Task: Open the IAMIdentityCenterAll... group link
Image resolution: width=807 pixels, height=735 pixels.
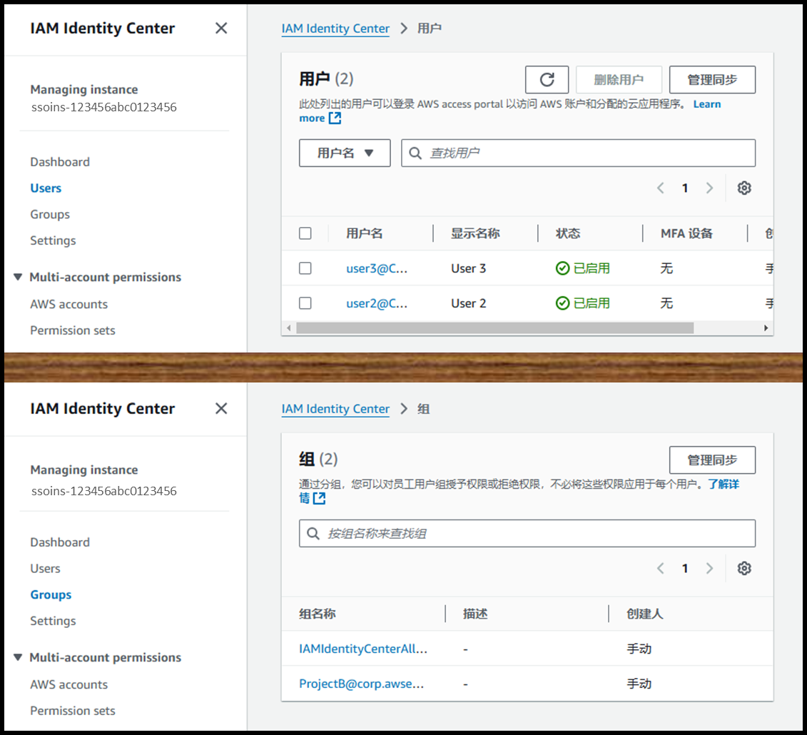Action: point(363,649)
